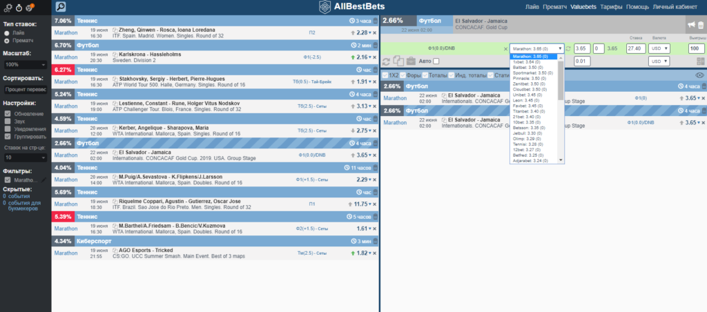The width and height of the screenshot is (707, 312).
Task: Click the refresh odds icon beside Marathon dropdown
Action: coord(569,49)
